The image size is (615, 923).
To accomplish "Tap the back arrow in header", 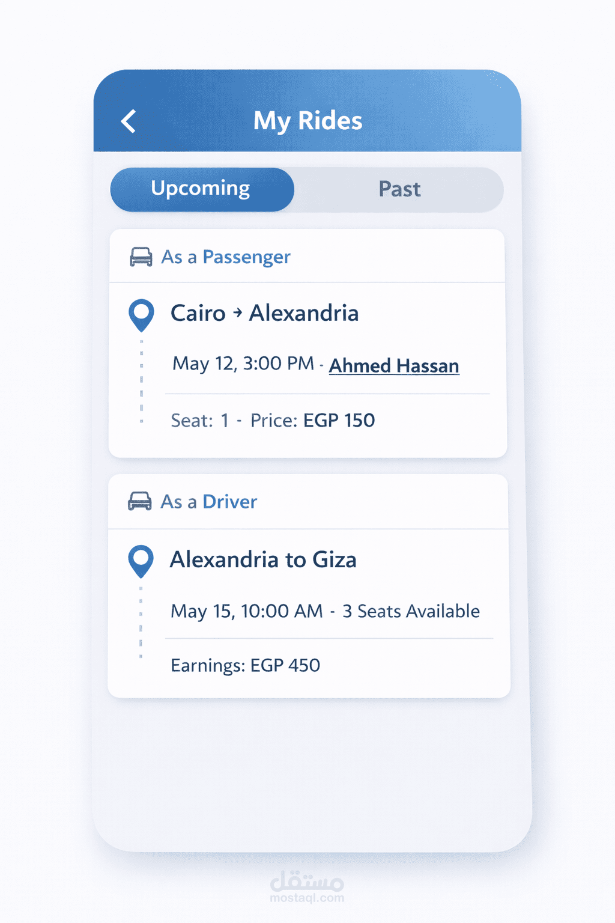I will [x=129, y=121].
